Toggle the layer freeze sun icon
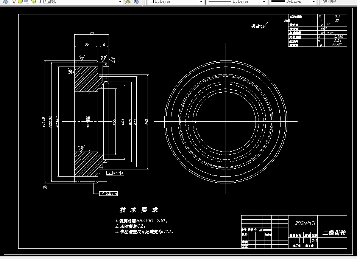The width and height of the screenshot is (357, 259). [x=20, y=2]
